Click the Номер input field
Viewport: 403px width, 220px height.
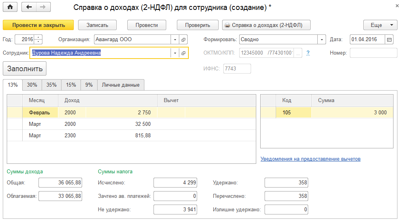[x=373, y=53]
